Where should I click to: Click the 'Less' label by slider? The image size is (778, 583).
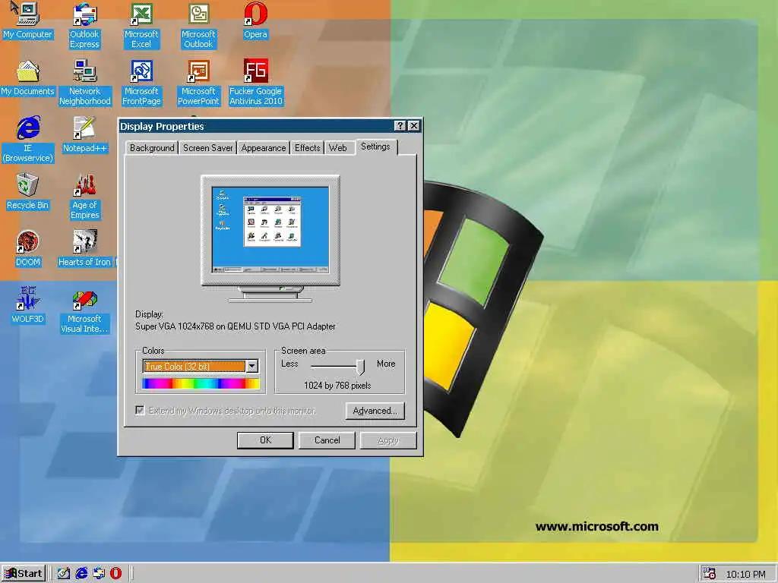point(289,364)
